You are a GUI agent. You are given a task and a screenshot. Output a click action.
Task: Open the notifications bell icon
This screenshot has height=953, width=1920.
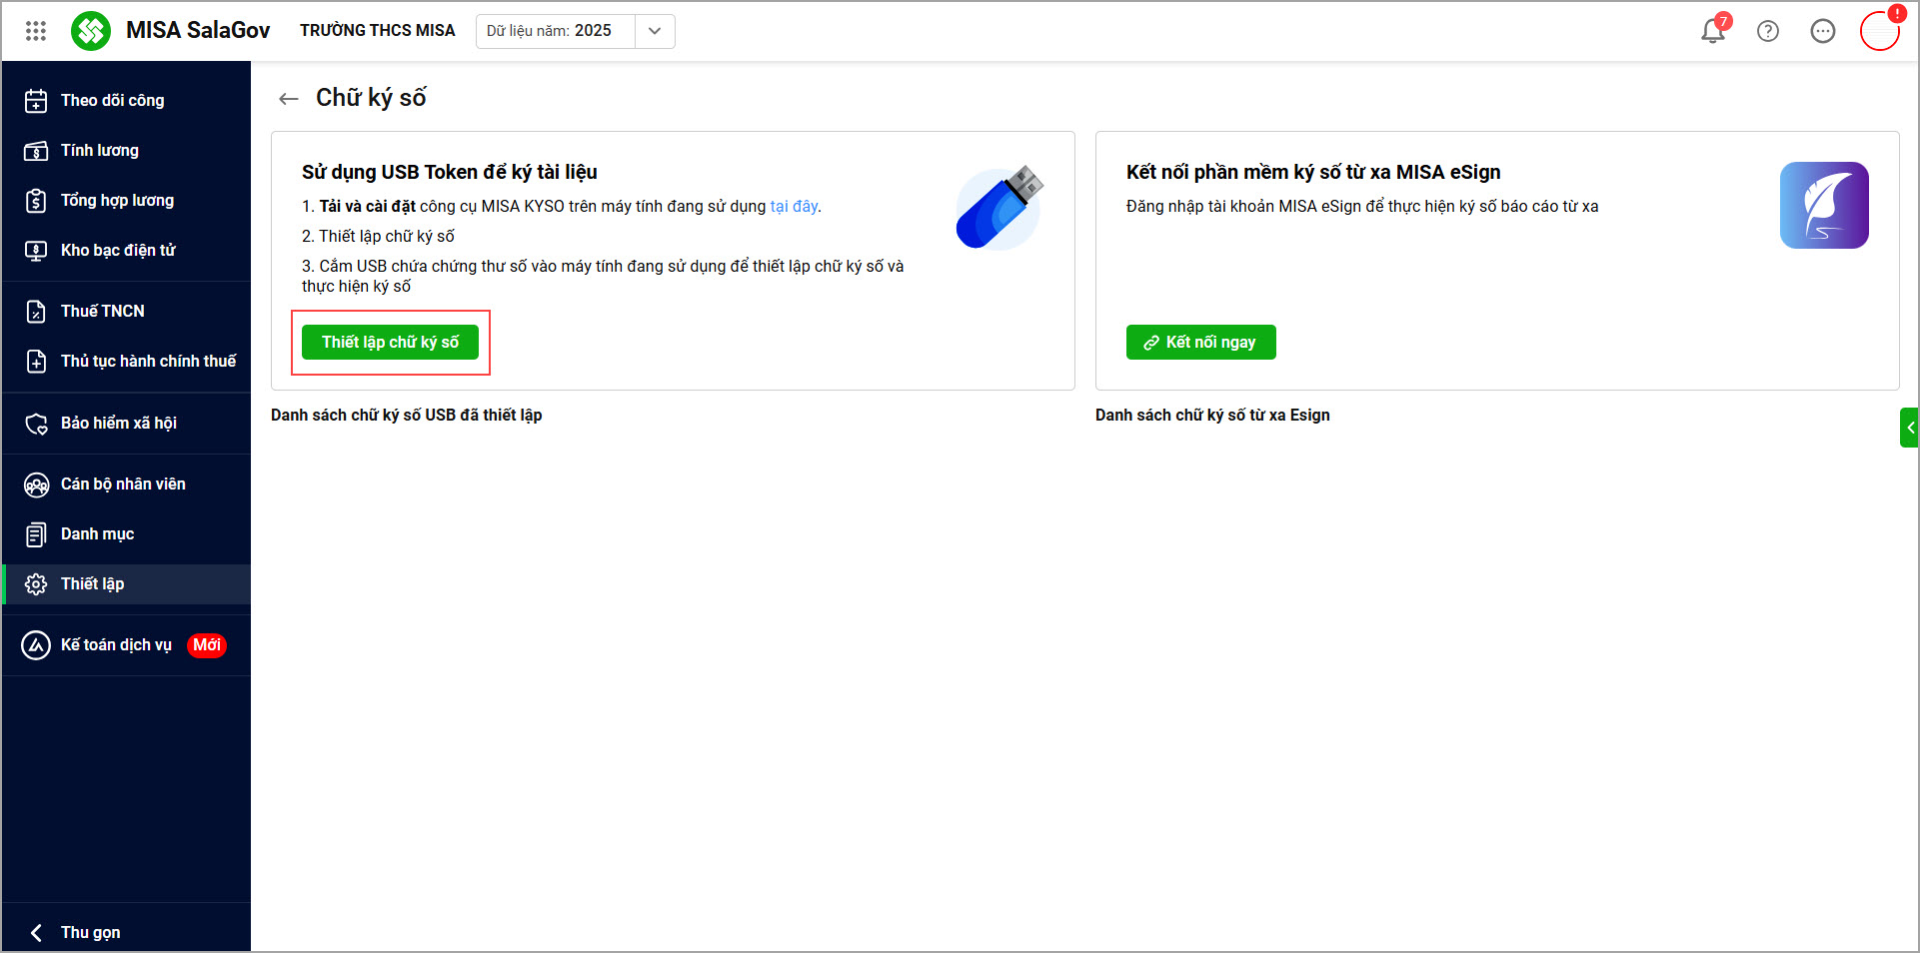coord(1713,31)
